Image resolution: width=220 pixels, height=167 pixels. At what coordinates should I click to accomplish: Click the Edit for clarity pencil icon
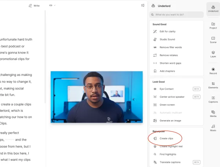155,31
